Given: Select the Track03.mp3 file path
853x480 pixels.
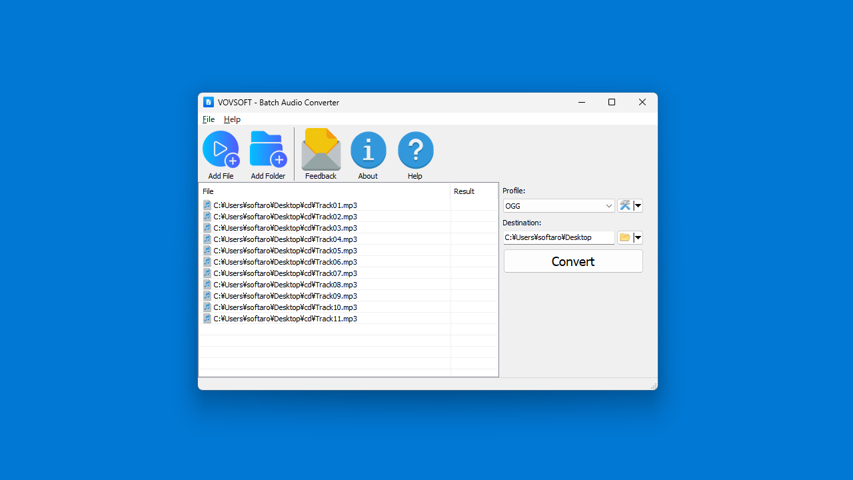Looking at the screenshot, I should click(x=285, y=228).
